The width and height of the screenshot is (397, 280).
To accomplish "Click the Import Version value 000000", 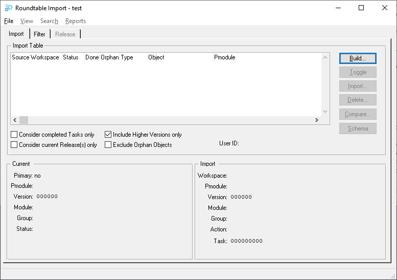I will coord(241,197).
